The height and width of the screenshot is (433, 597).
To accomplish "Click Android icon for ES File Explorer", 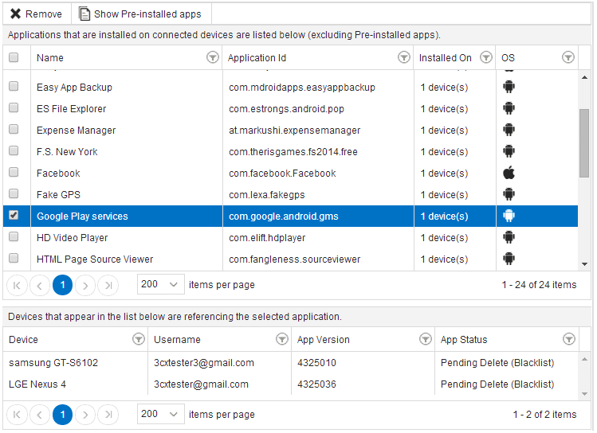I will 509,109.
